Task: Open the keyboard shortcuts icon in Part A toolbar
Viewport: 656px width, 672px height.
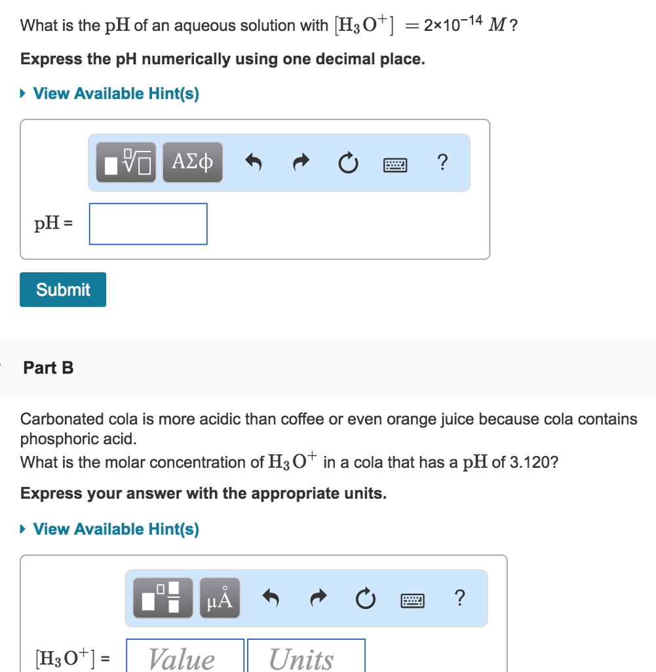Action: pos(396,163)
